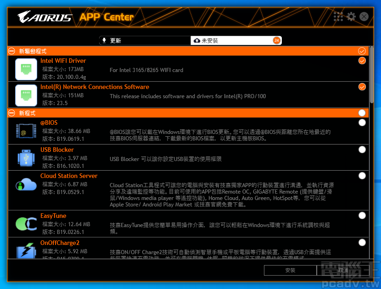Toggle select-all for the 新驅動程式 section

362,51
